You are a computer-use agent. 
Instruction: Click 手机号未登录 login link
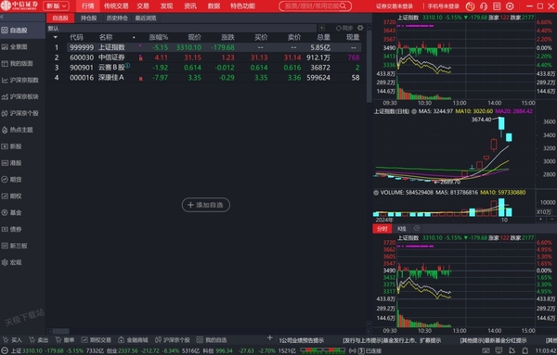coord(443,6)
